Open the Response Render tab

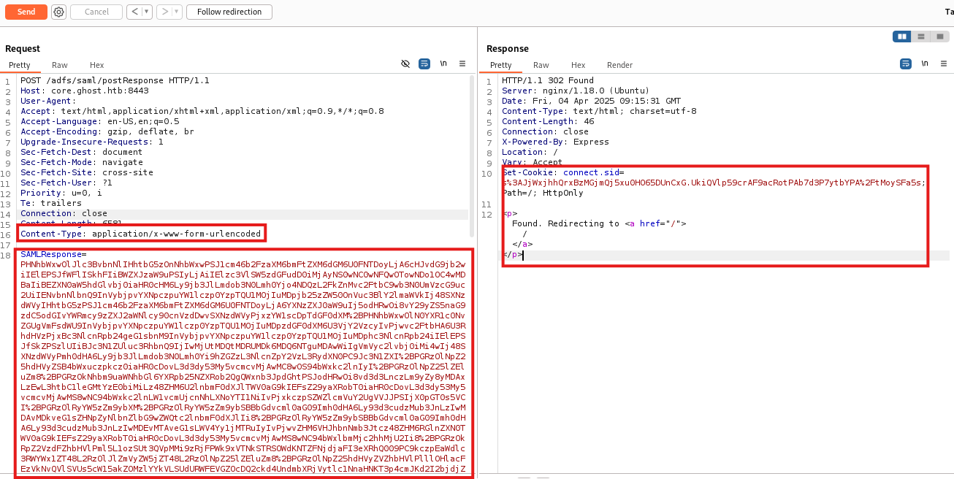pyautogui.click(x=619, y=65)
